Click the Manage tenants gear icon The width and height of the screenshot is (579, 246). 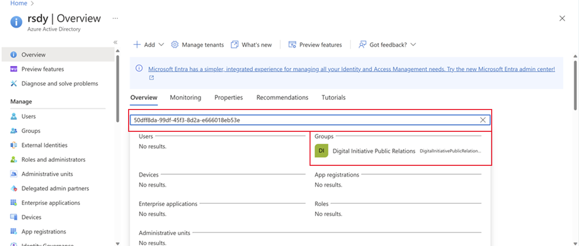tap(175, 45)
